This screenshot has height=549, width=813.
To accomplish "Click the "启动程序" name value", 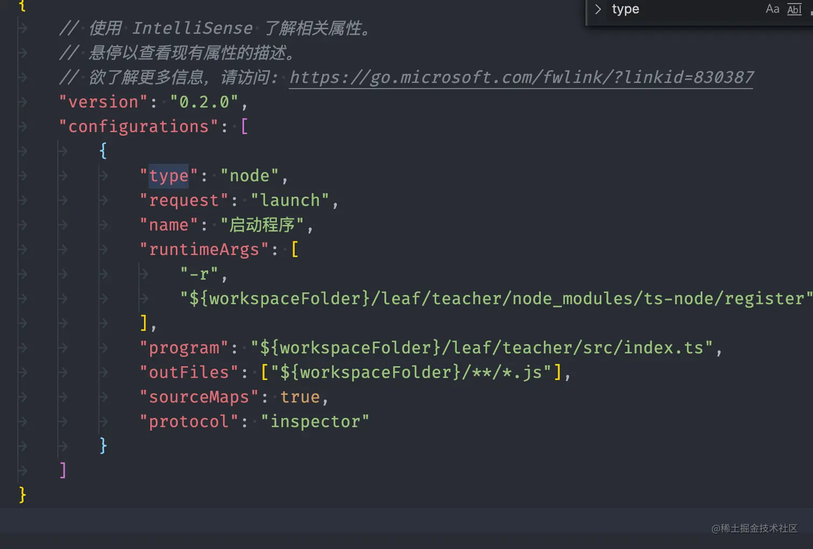I will [x=262, y=225].
